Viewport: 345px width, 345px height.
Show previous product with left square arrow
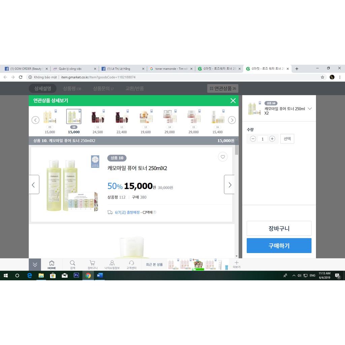pos(34,185)
